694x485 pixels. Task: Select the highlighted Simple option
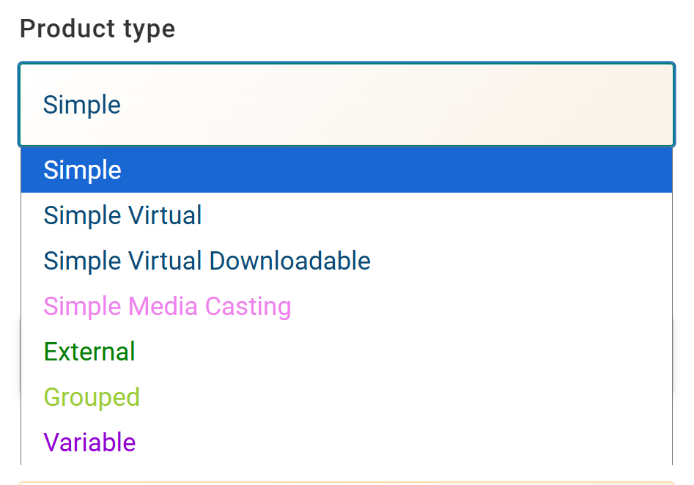click(x=346, y=170)
